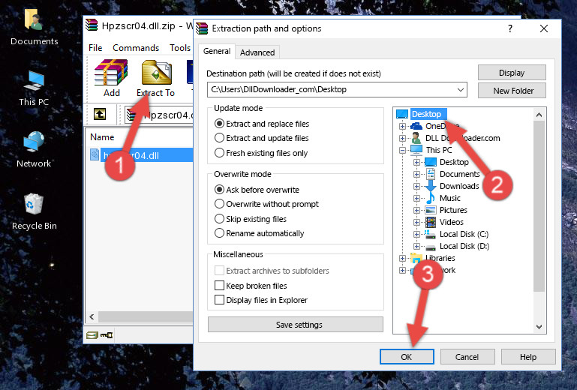This screenshot has height=390, width=577.
Task: Expand the Pictures tree node
Action: [x=416, y=210]
